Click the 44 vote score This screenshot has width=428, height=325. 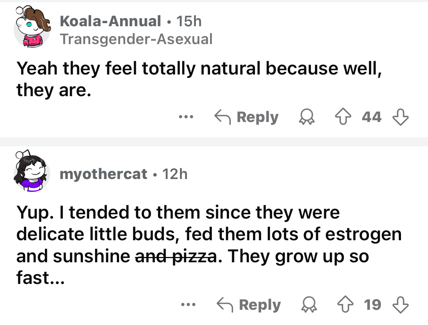pyautogui.click(x=372, y=117)
